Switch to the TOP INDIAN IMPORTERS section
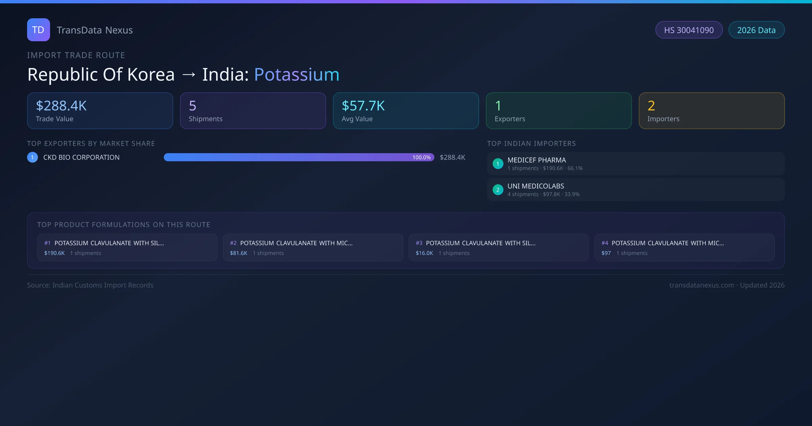The height and width of the screenshot is (426, 812). pos(532,143)
